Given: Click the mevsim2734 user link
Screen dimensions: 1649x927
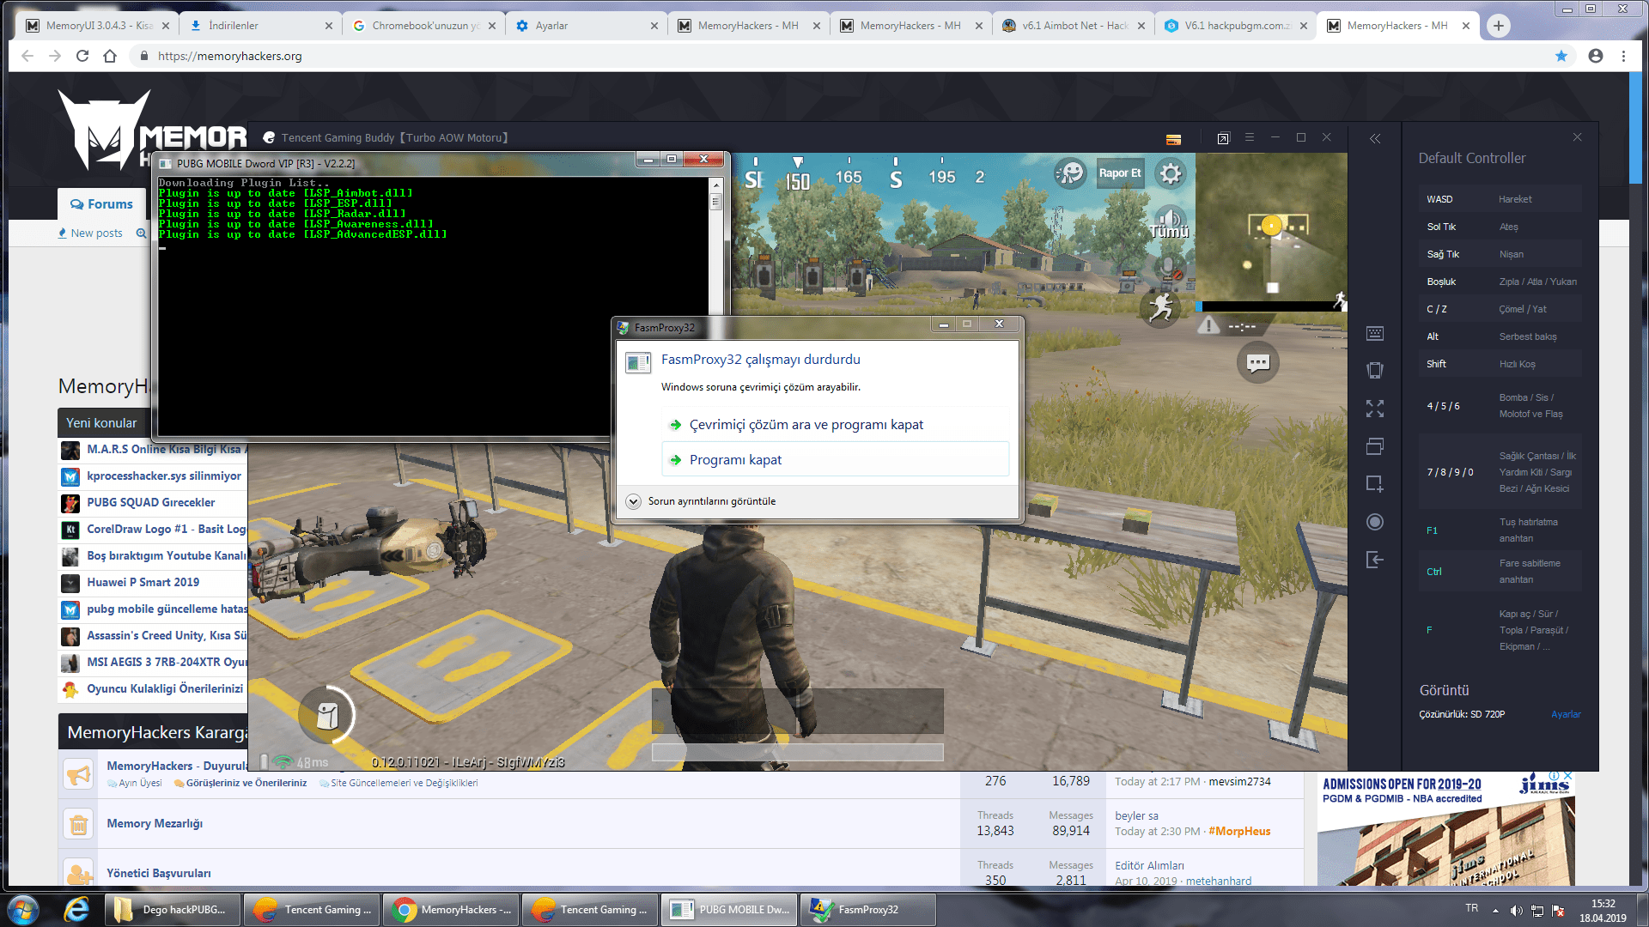Looking at the screenshot, I should pos(1239,781).
